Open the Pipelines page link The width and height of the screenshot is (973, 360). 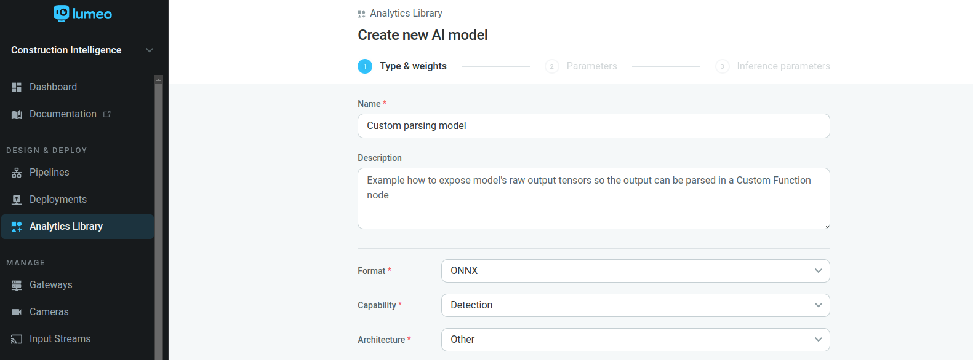49,173
